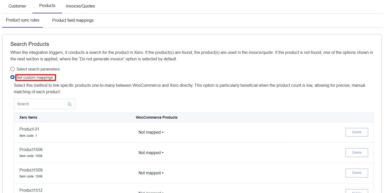The height and width of the screenshot is (193, 387).
Task: Click 'Item code: 1' text
Action: pyautogui.click(x=28, y=135)
